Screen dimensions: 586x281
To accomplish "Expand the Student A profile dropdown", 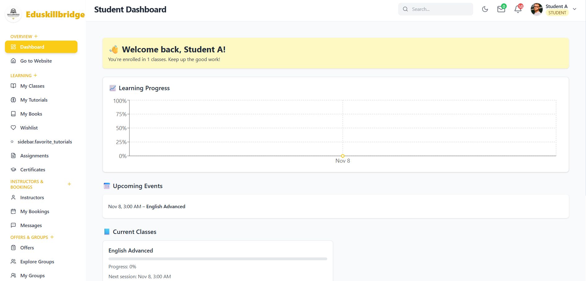I will (x=575, y=9).
